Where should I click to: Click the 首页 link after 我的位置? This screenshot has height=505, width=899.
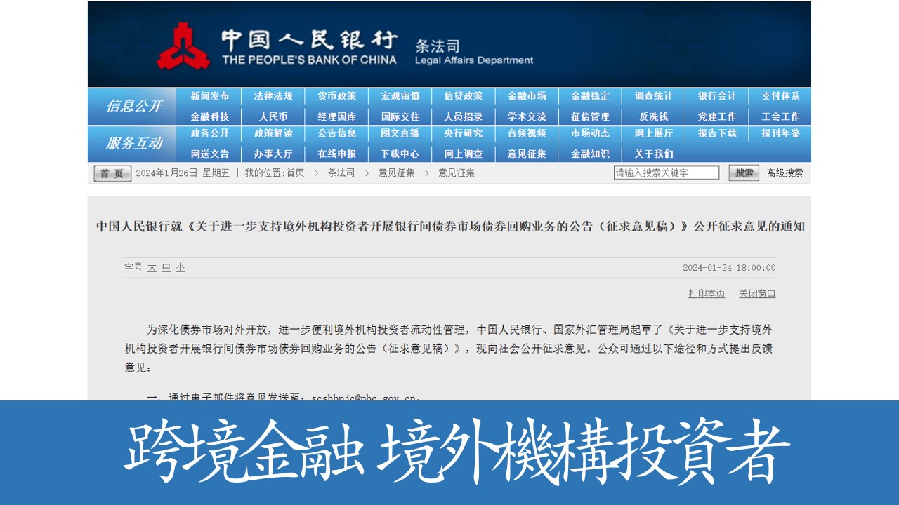point(295,173)
